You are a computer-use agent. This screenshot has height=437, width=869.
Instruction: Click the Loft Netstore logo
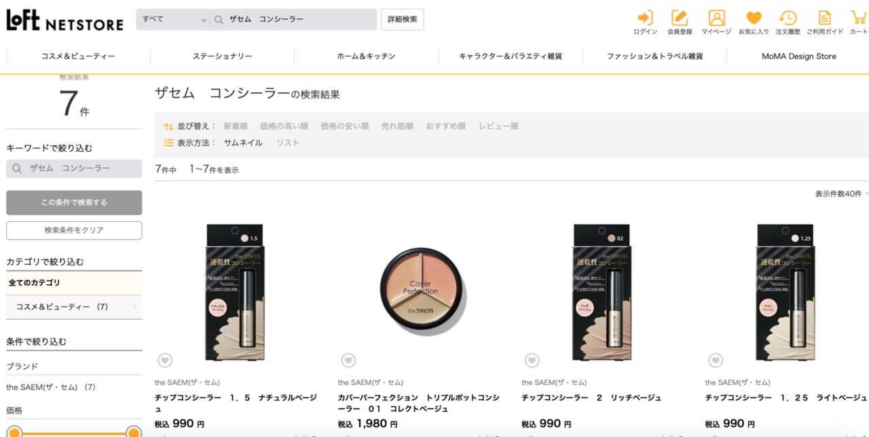pyautogui.click(x=65, y=20)
